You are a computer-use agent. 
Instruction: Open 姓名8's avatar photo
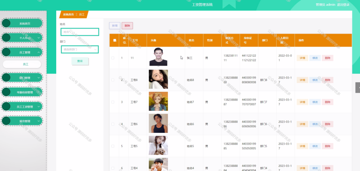click(158, 79)
